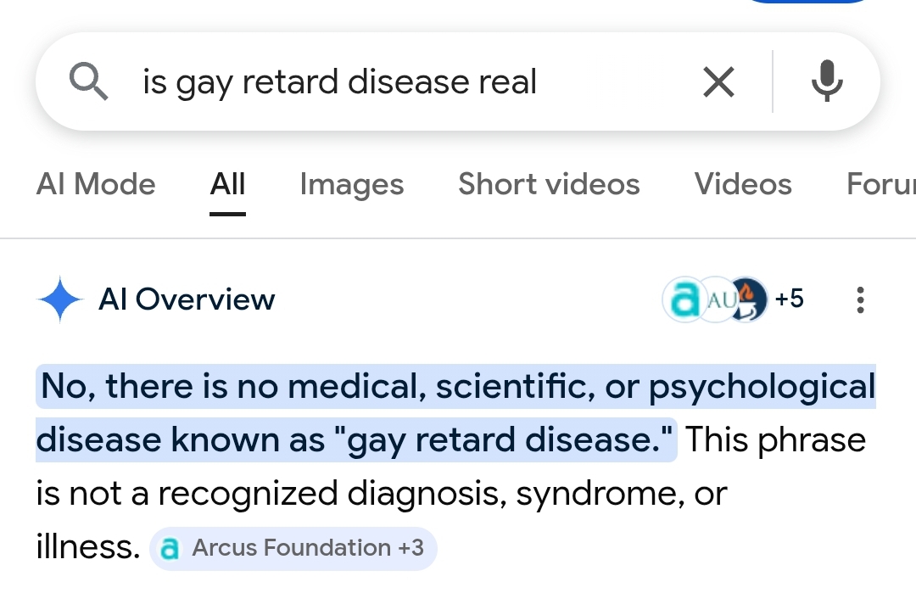Select the Short videos tab

pos(549,185)
